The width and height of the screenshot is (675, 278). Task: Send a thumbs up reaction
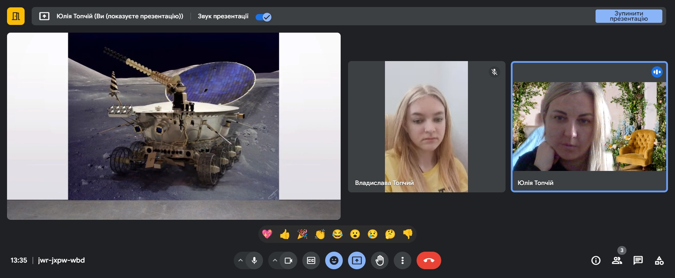(x=285, y=234)
